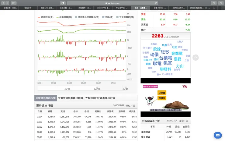Viewport: 225px width, 141px height.
Task: Click Safari's forward arrow button
Action: tap(7, 3)
